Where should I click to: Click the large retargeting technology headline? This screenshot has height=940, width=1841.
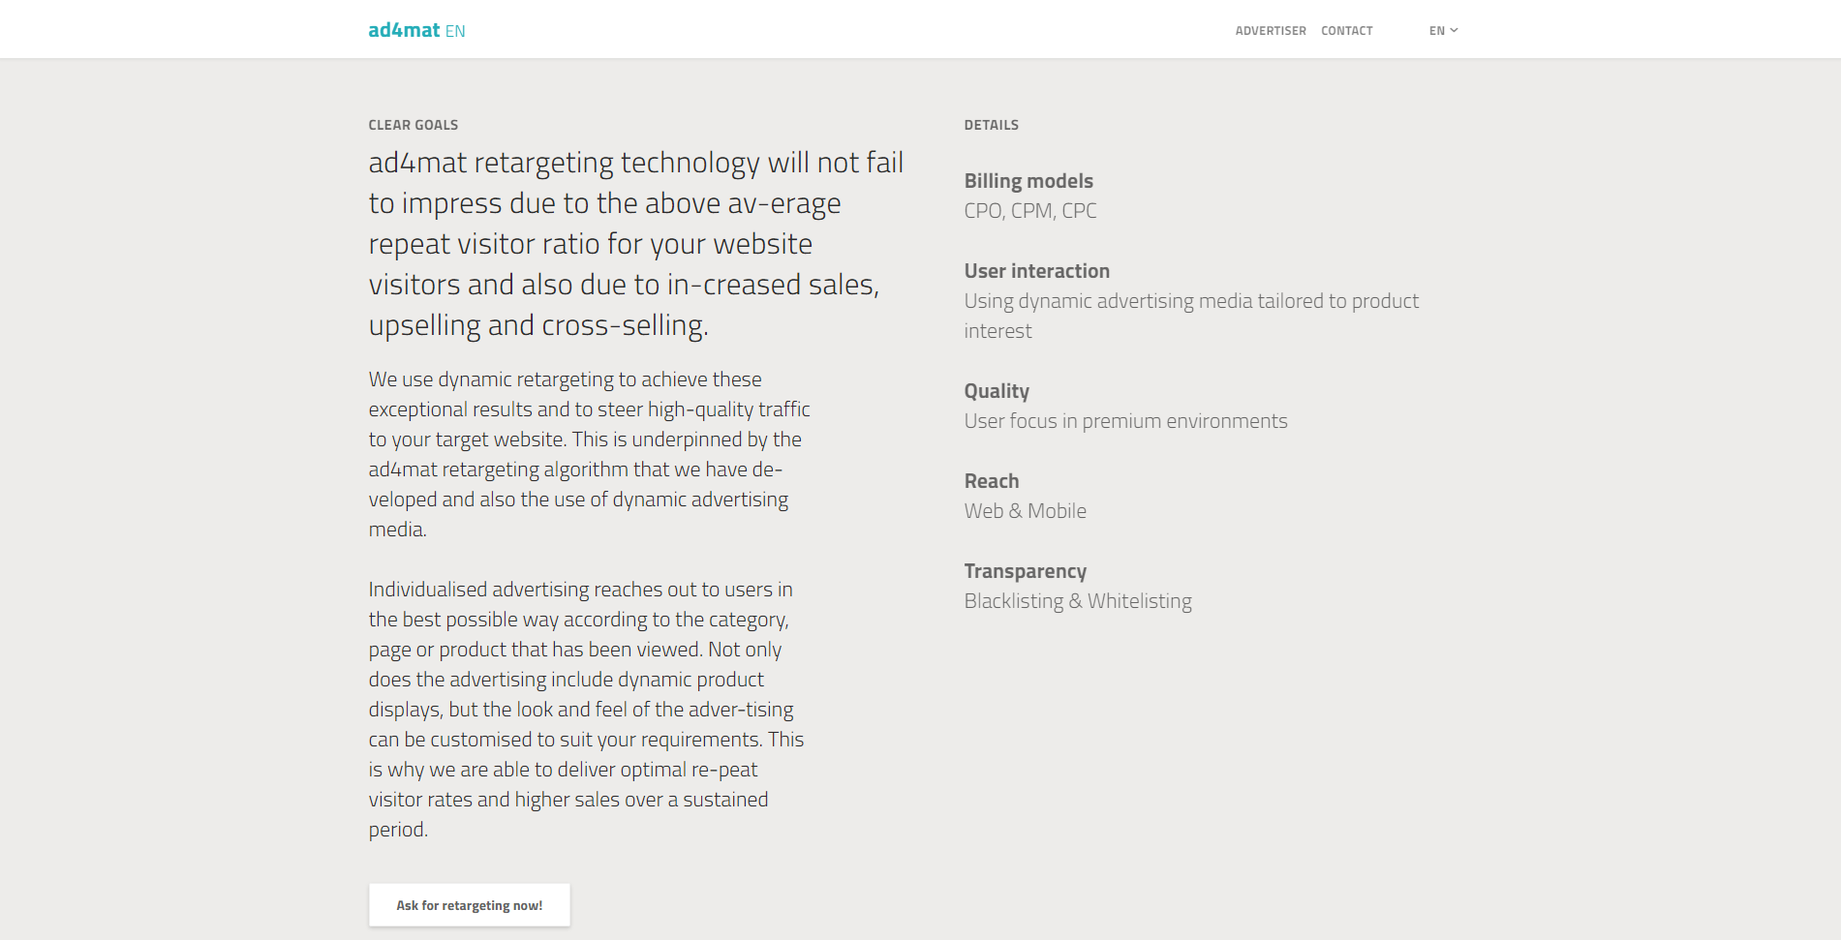point(636,244)
